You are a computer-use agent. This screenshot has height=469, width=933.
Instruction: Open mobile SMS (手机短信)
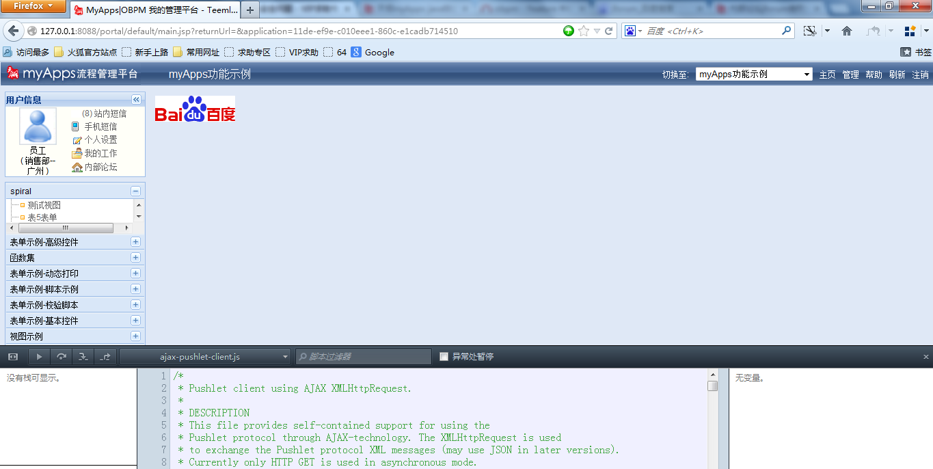(x=100, y=126)
